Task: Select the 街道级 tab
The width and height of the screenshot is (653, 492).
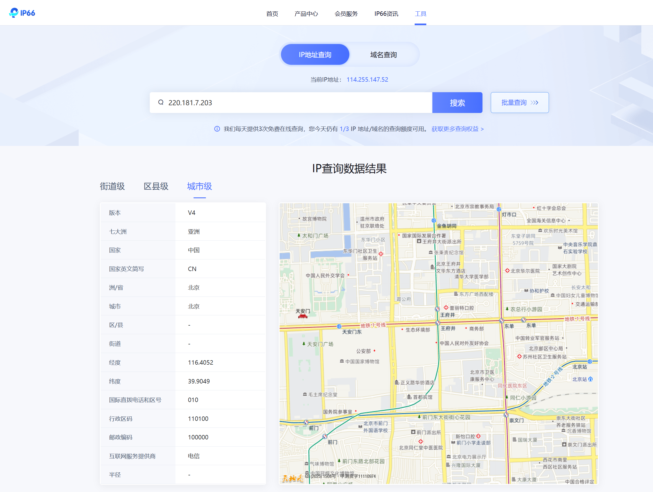Action: (112, 186)
